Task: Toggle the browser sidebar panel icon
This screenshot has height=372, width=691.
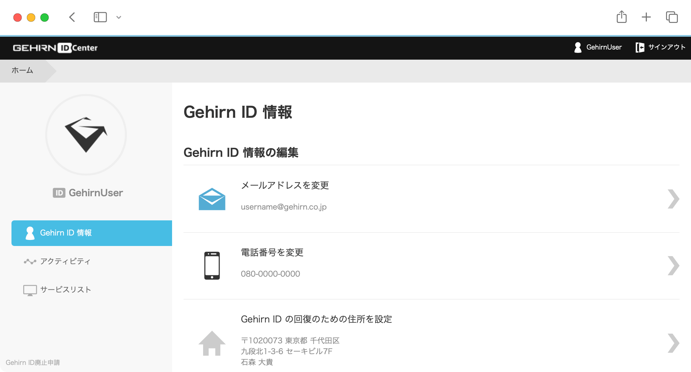Action: point(101,17)
